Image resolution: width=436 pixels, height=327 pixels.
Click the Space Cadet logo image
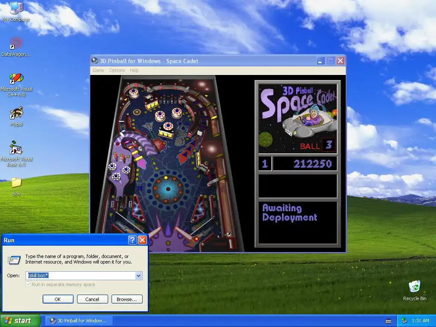coord(298,118)
